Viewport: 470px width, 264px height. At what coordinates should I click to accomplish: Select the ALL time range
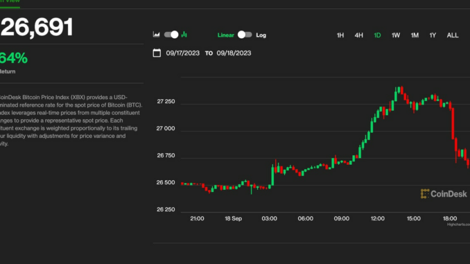[x=453, y=35]
